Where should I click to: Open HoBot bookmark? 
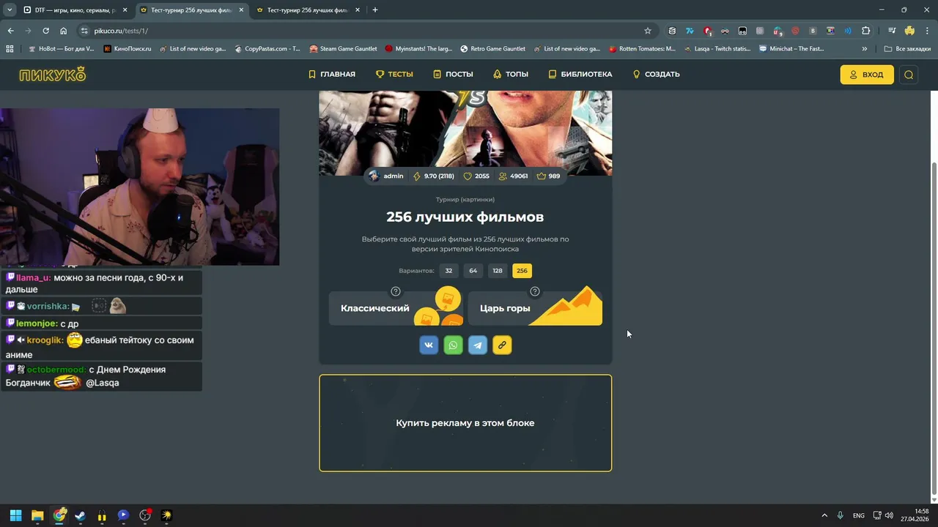tap(61, 49)
